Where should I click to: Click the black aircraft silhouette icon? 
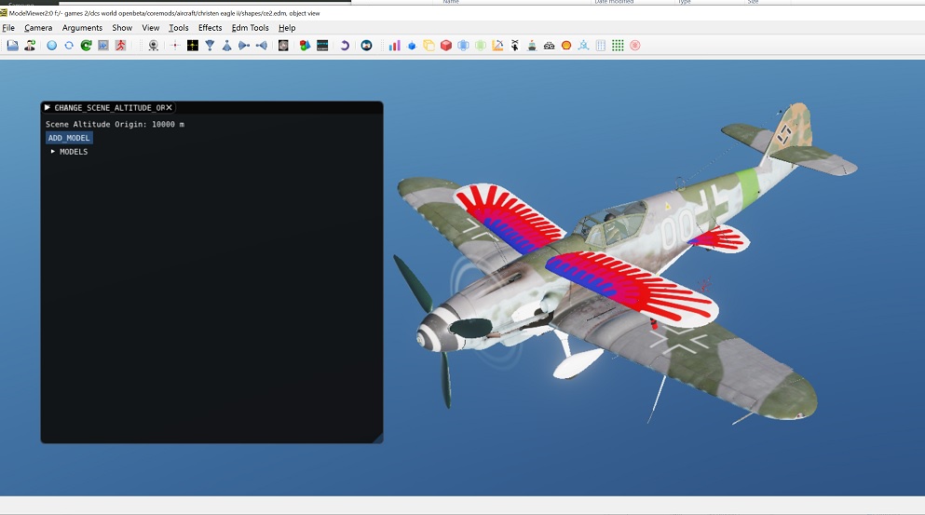click(514, 46)
